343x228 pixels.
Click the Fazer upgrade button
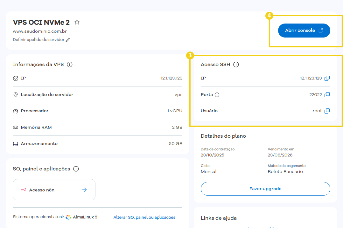tap(265, 189)
